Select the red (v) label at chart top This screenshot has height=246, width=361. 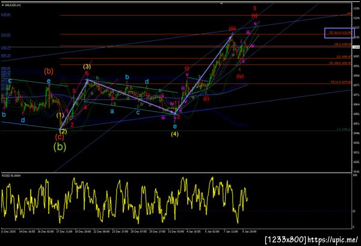point(255,16)
